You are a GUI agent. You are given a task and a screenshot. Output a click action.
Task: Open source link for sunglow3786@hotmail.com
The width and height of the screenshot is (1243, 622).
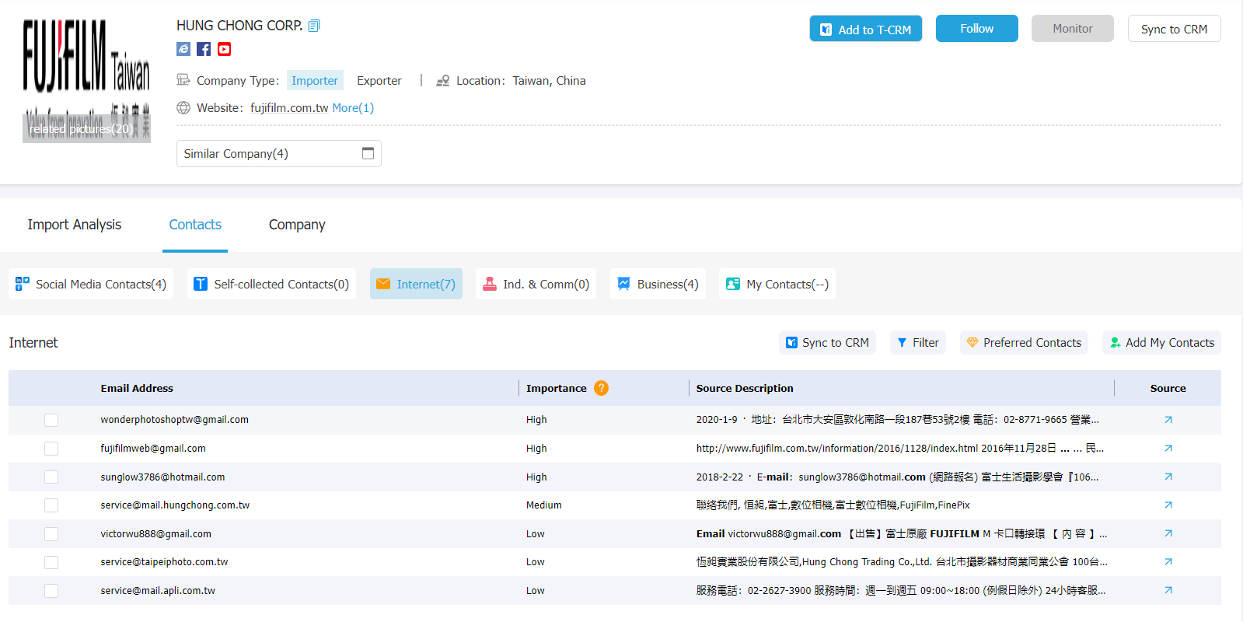[1168, 477]
